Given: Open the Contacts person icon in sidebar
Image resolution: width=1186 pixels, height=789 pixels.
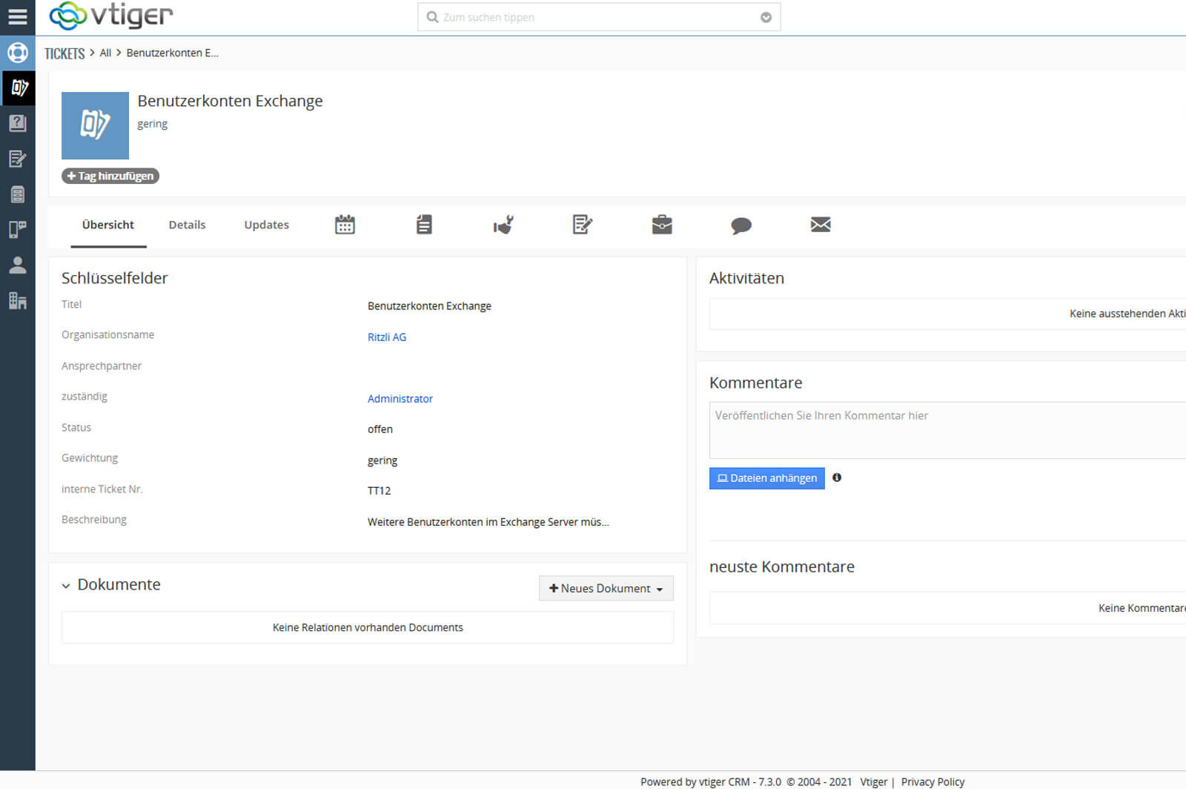Looking at the screenshot, I should (18, 265).
